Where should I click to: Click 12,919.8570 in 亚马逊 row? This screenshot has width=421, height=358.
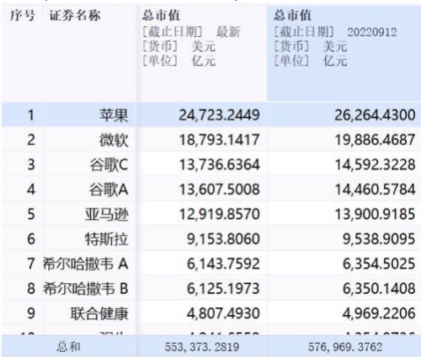(x=219, y=214)
